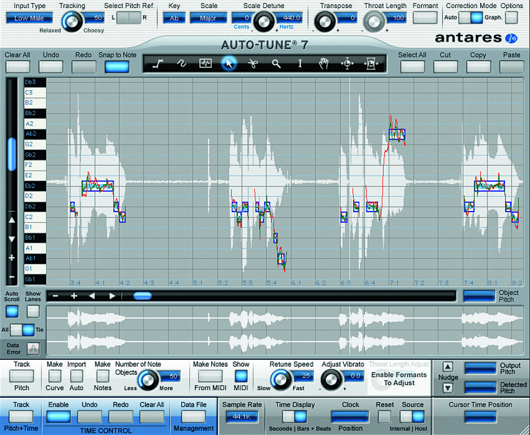Nudge the selection up with arrow
Screen dimensions: 530x435
pyautogui.click(x=448, y=367)
